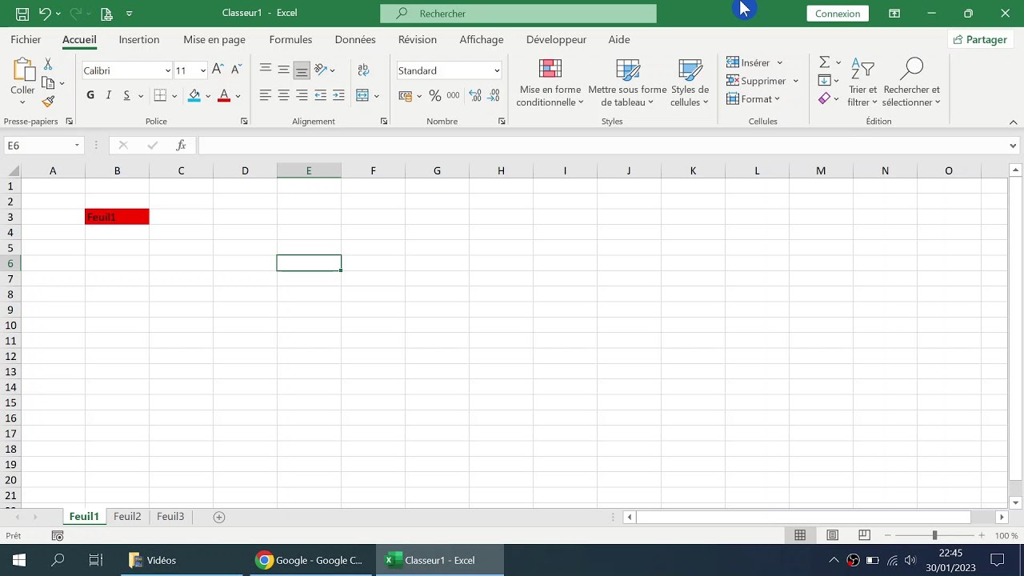Viewport: 1024px width, 576px height.
Task: Toggle middle vertical alignment
Action: (x=284, y=70)
